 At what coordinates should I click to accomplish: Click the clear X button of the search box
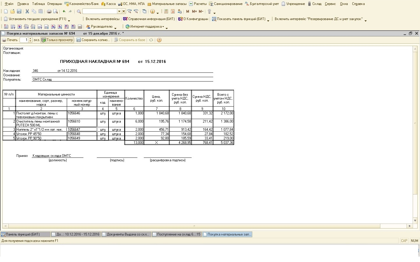click(x=124, y=11)
